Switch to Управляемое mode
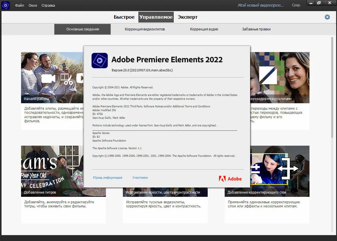 pos(156,17)
